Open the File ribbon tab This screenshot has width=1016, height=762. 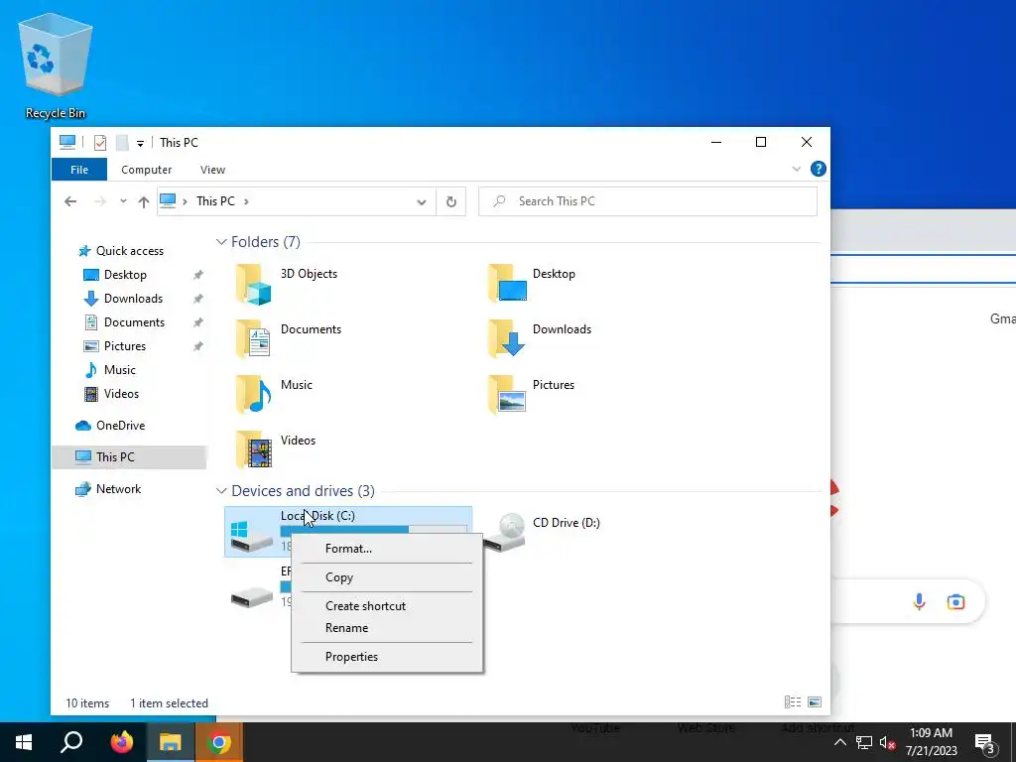(79, 170)
